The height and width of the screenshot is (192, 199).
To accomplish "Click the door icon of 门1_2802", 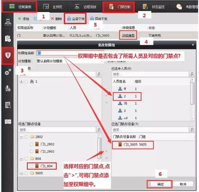I will pos(37,144).
